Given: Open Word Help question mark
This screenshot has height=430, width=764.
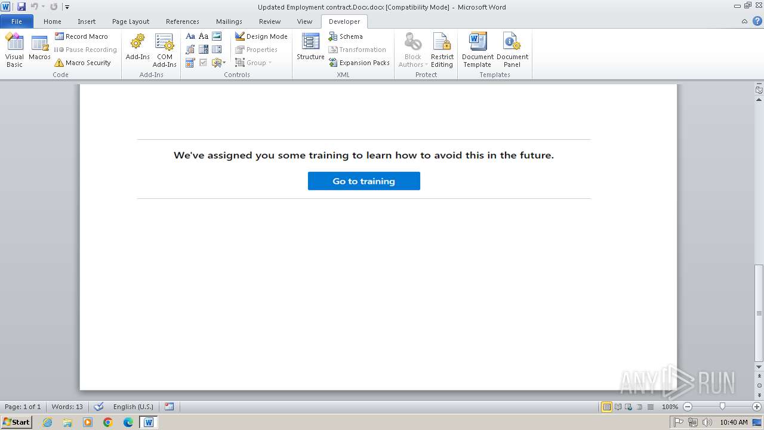Looking at the screenshot, I should coord(757,21).
